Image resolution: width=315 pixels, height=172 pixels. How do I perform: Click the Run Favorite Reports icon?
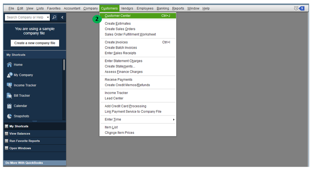[x=6, y=141]
